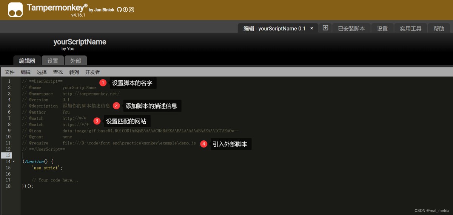Open the 选择 menu
The width and height of the screenshot is (453, 215).
click(42, 72)
